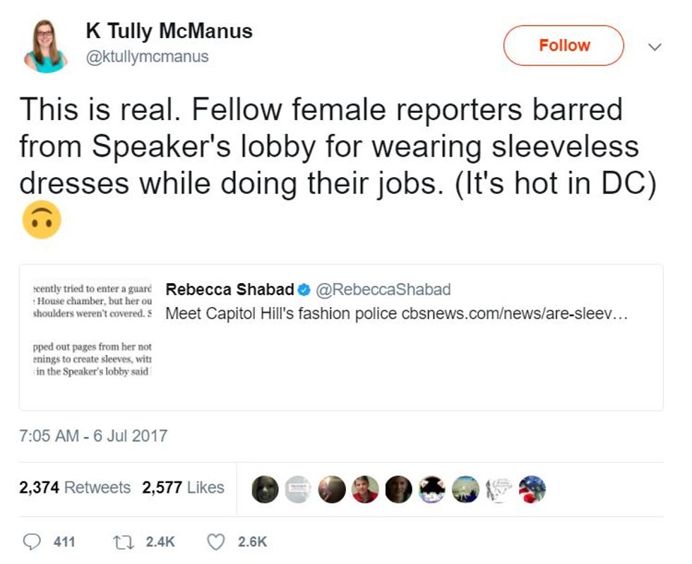692x564 pixels.
Task: Click the K Tully McManus display name
Action: coord(169,31)
